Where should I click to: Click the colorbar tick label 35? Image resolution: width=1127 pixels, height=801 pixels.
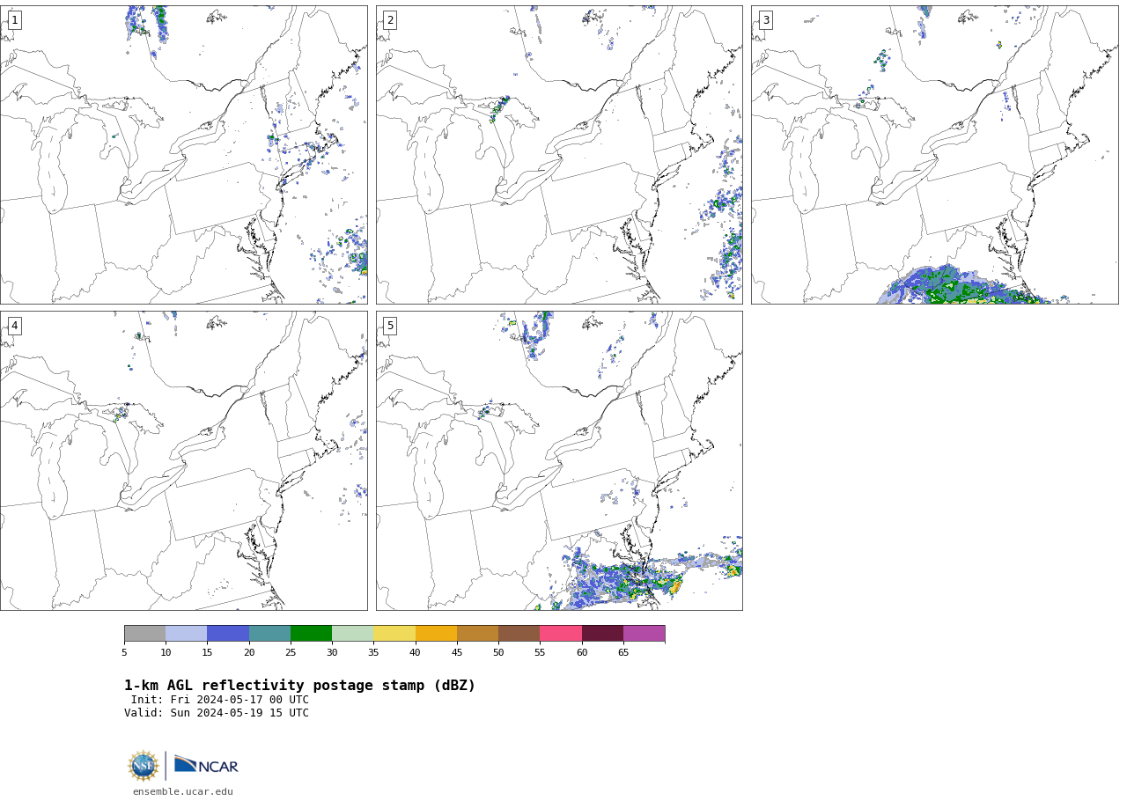point(373,653)
